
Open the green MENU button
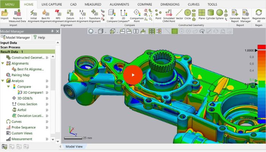pyautogui.click(x=9, y=4)
